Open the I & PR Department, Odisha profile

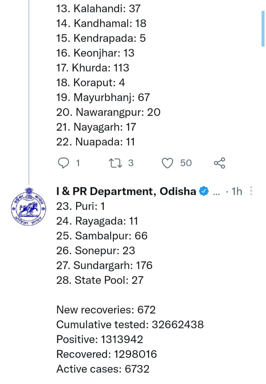click(126, 191)
